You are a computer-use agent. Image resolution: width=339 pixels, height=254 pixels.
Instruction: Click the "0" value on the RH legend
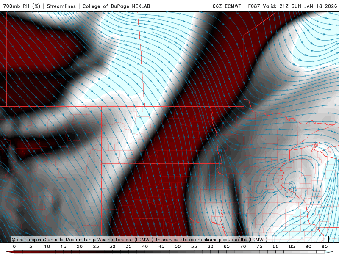(x=14, y=246)
